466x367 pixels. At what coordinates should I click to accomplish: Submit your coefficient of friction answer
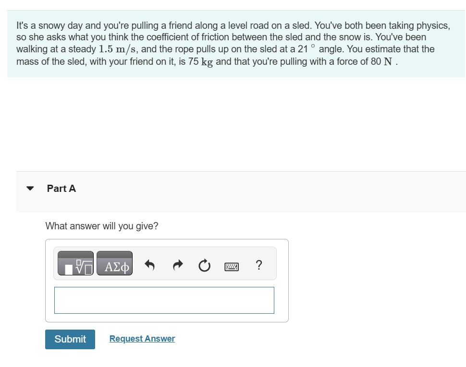[70, 339]
